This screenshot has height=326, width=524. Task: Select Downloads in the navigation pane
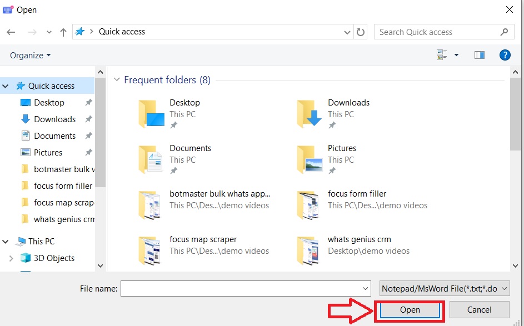coord(55,119)
